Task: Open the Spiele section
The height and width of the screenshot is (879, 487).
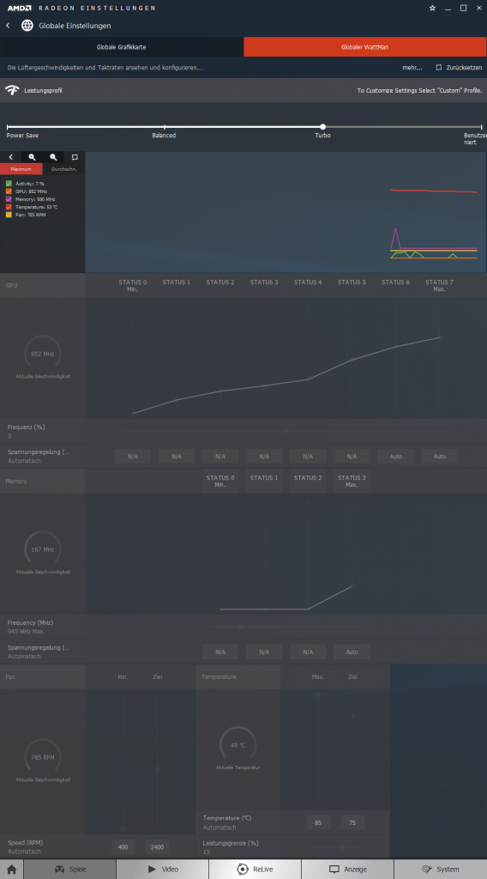Action: point(70,870)
